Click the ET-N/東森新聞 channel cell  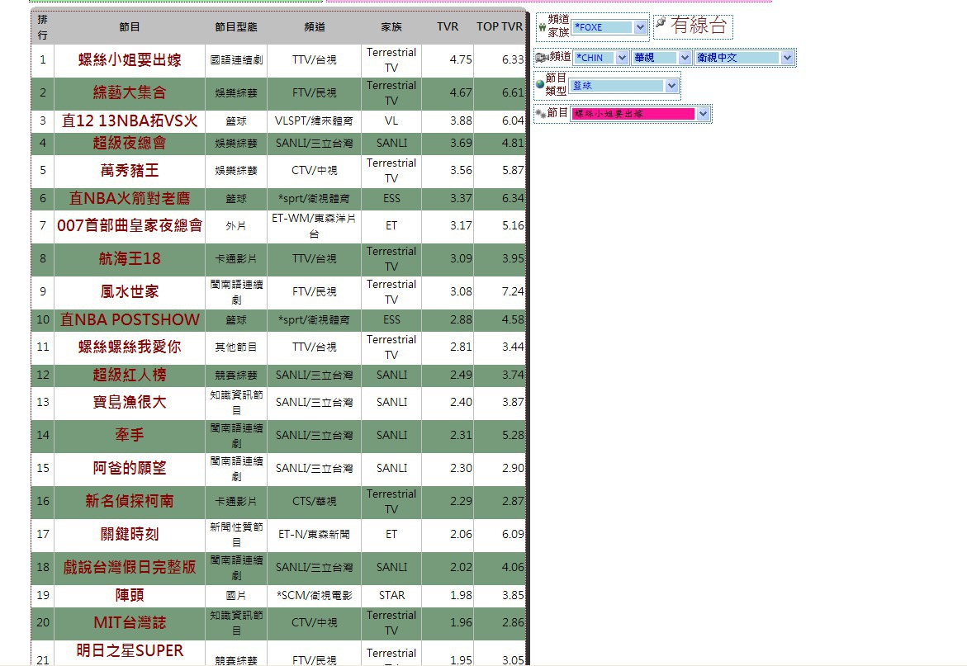pyautogui.click(x=314, y=534)
